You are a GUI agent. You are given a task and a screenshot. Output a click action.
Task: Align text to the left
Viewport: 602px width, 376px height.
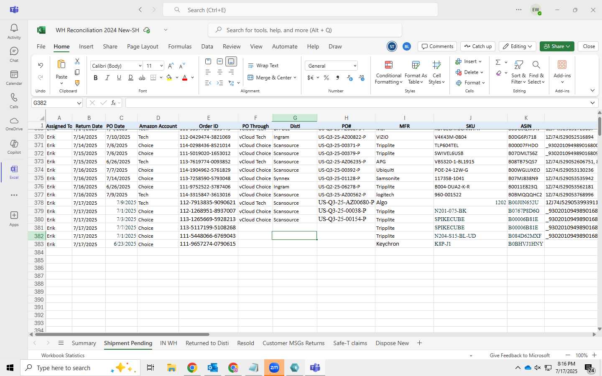pos(208,72)
